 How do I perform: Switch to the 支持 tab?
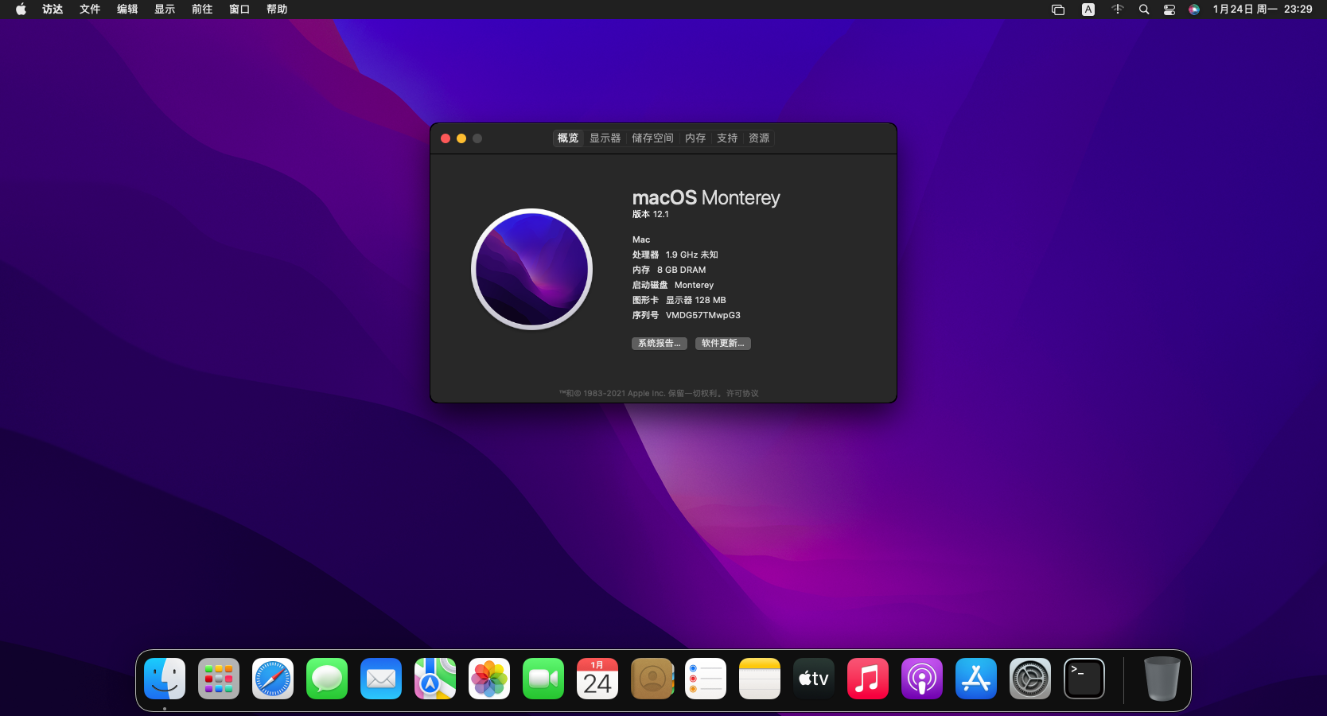coord(727,138)
